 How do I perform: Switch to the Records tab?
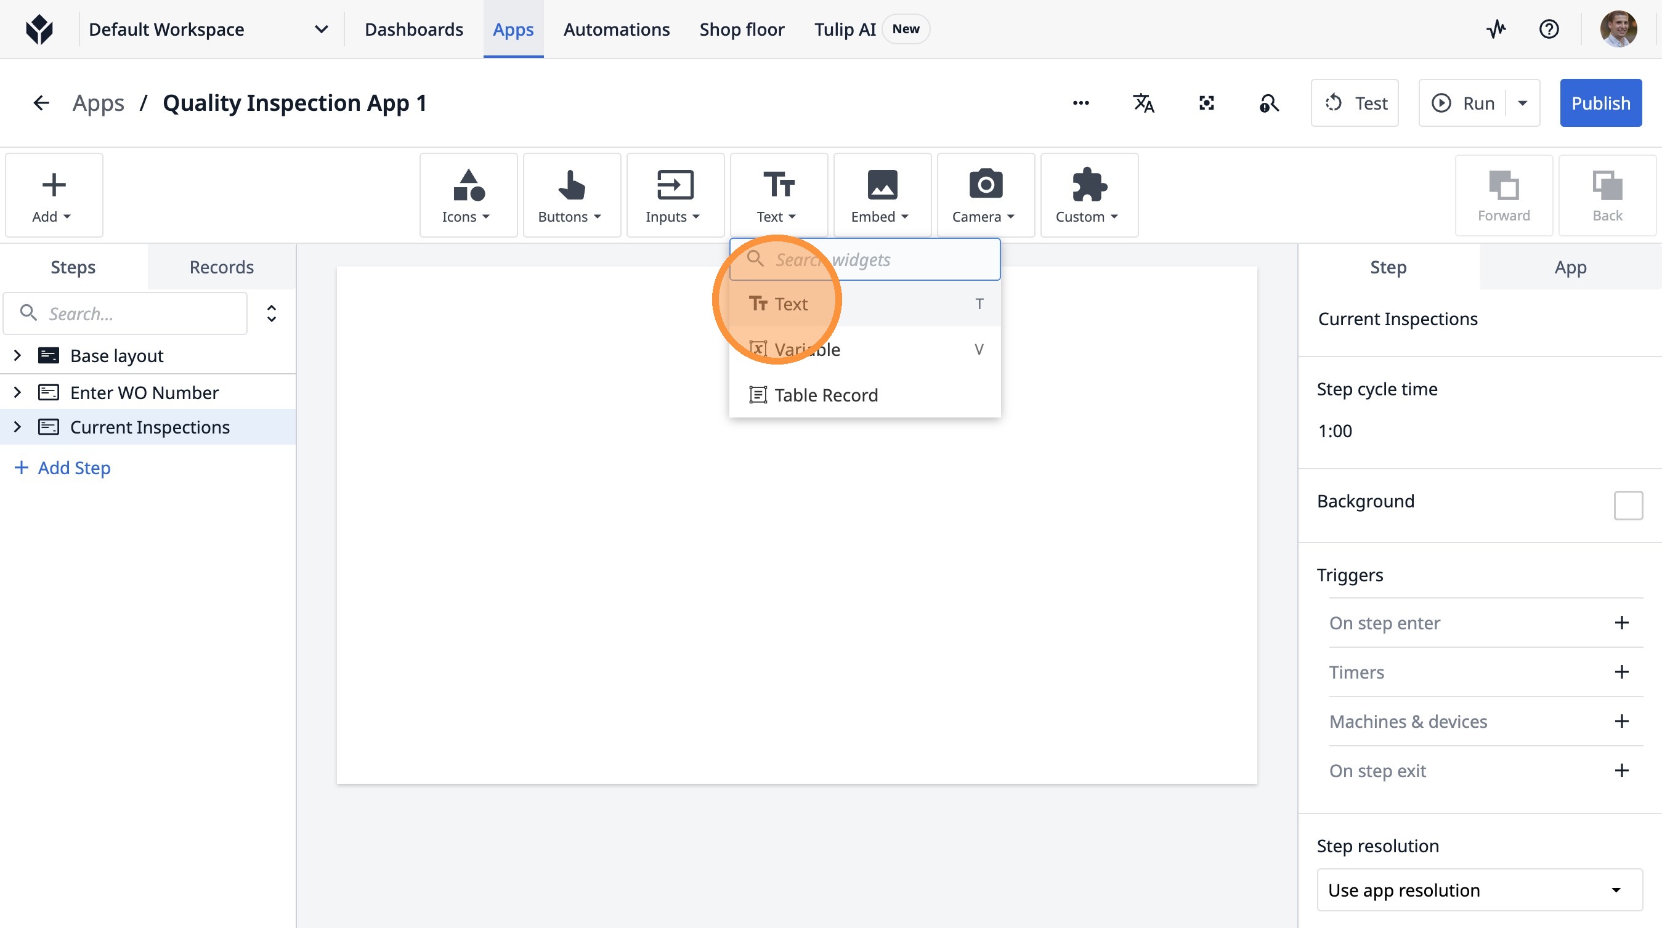click(221, 267)
